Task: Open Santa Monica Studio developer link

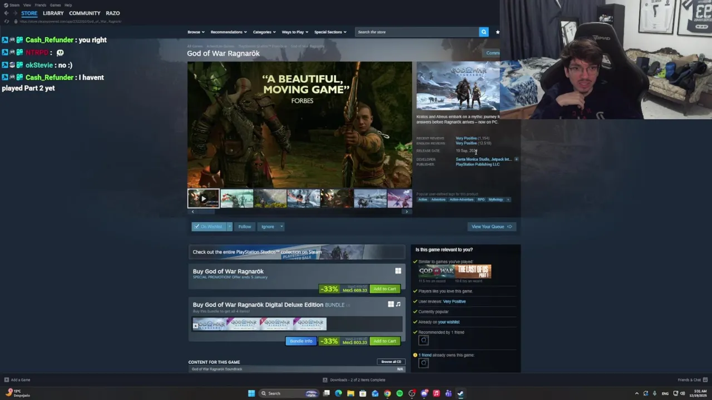Action: [473, 159]
